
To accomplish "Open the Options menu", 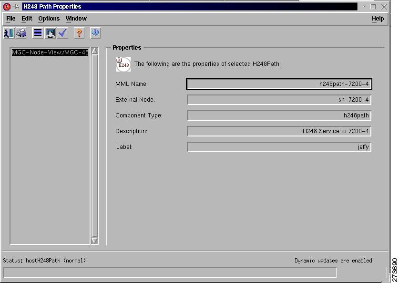I will pos(49,18).
